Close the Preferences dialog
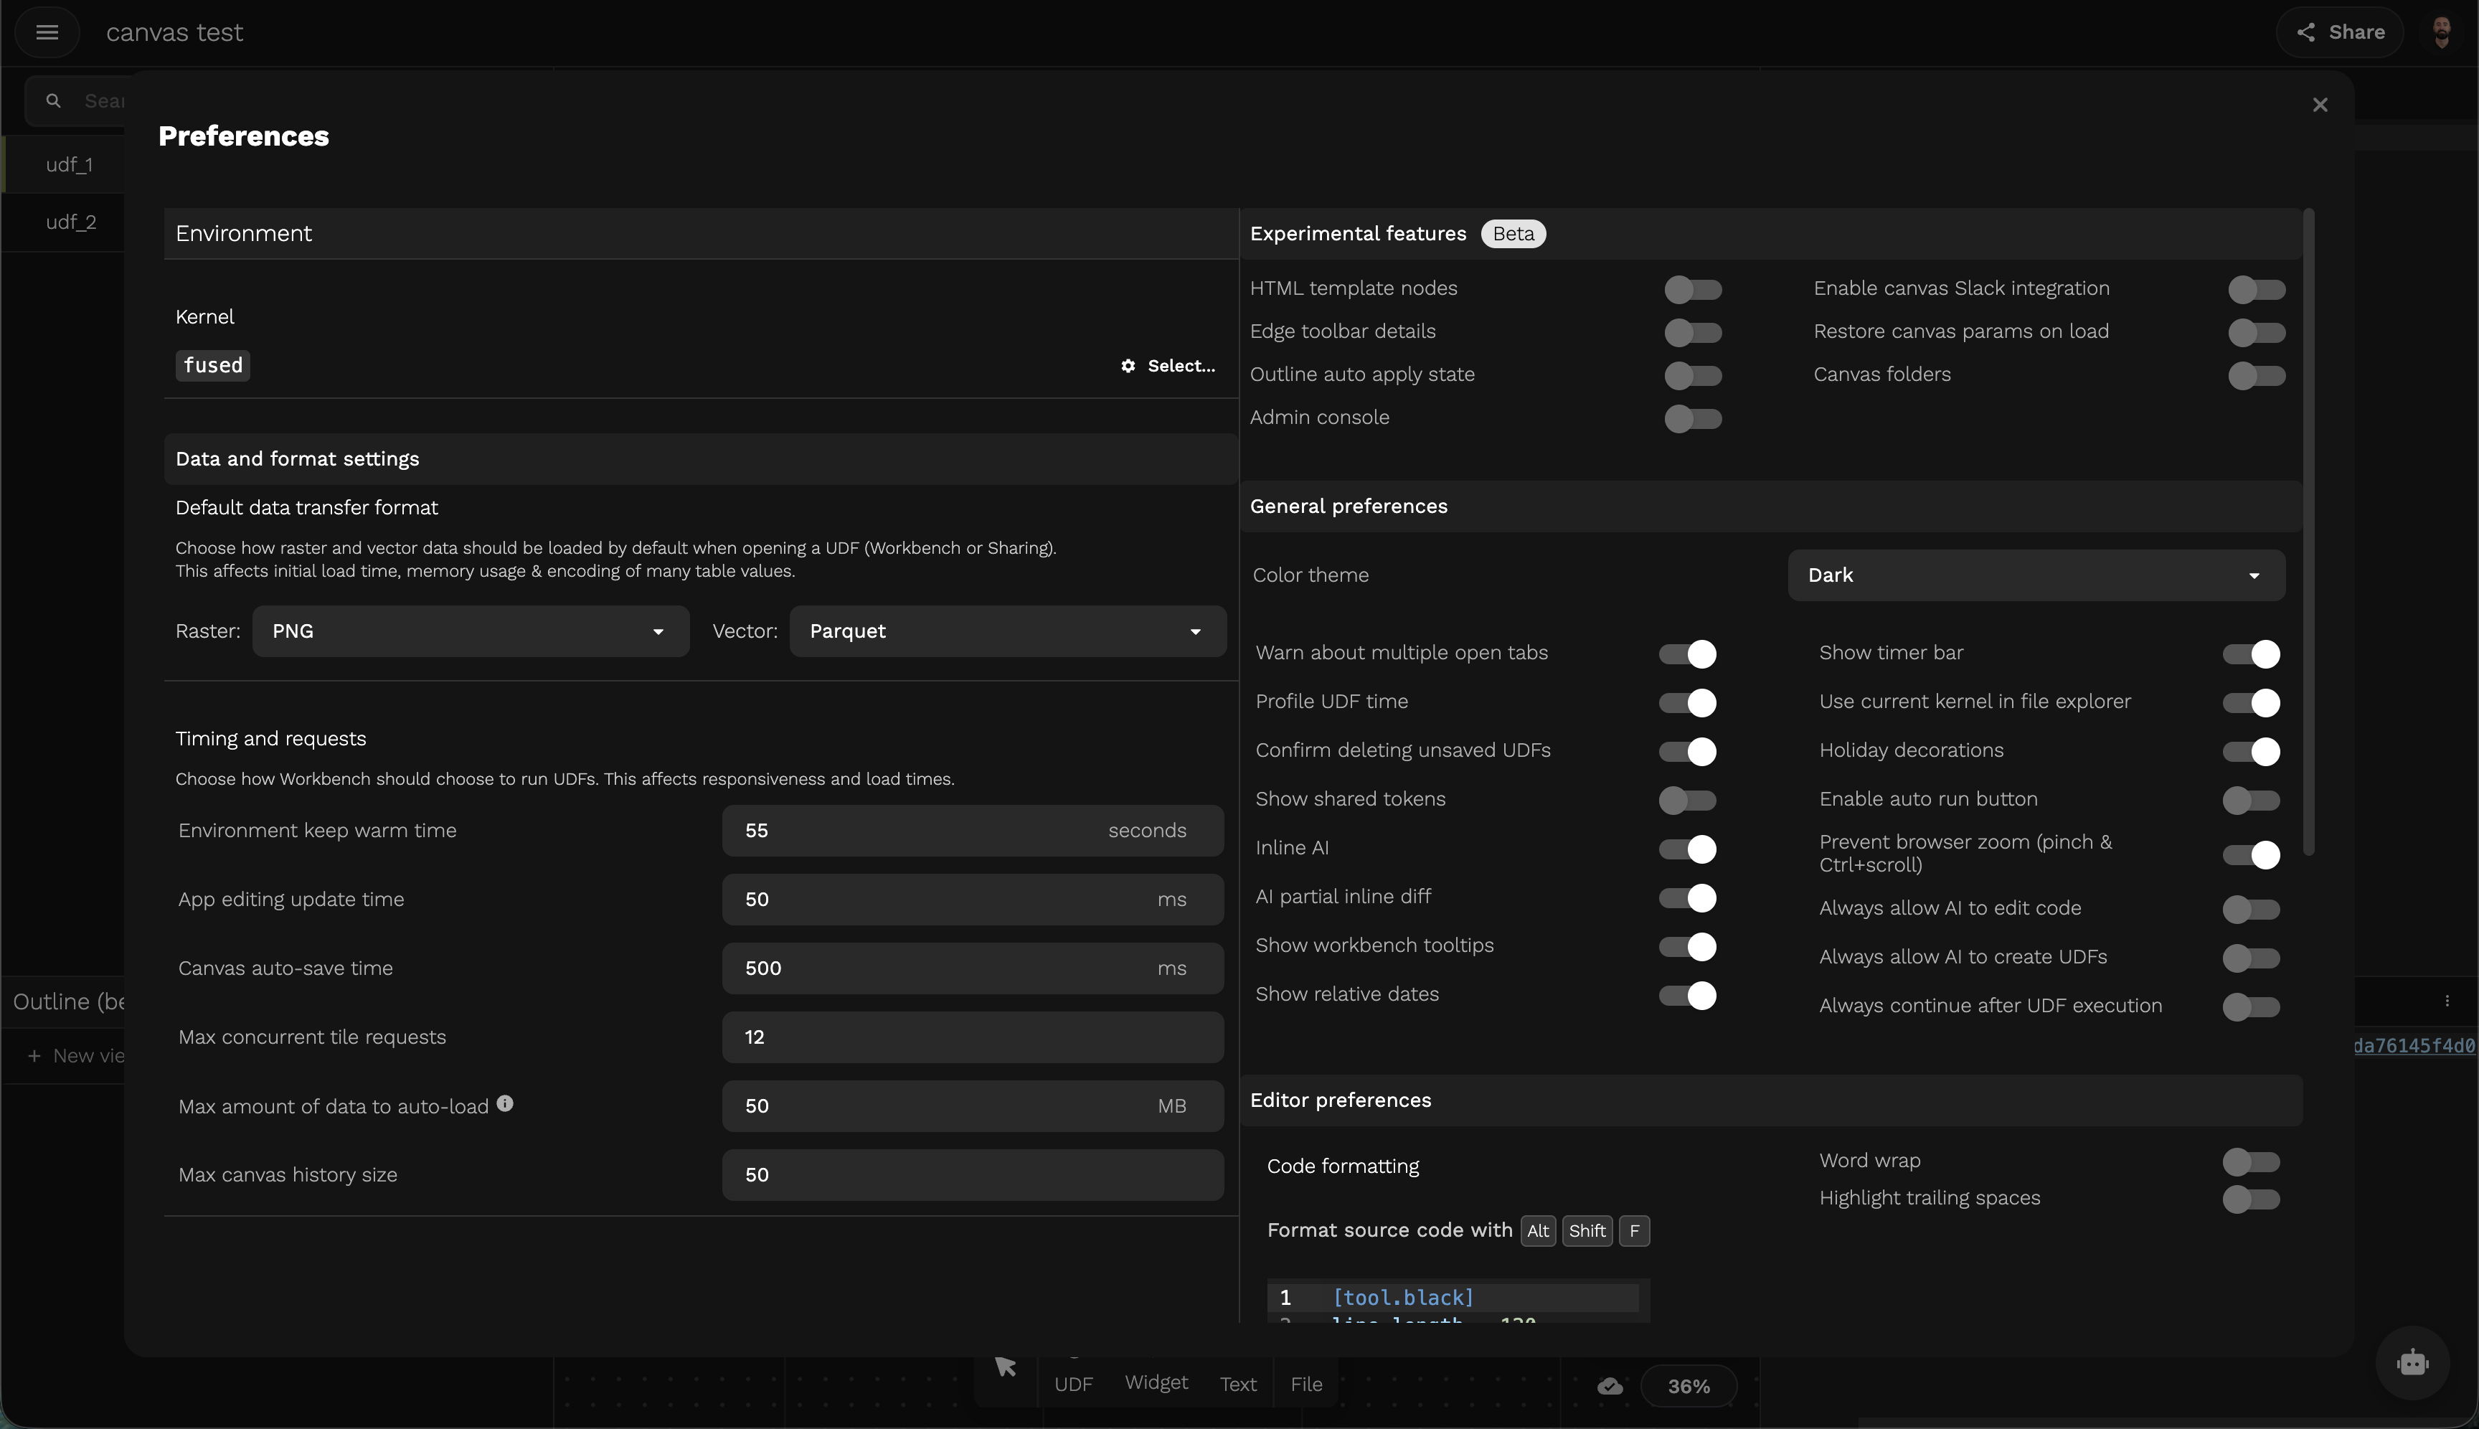2479x1429 pixels. point(2320,105)
